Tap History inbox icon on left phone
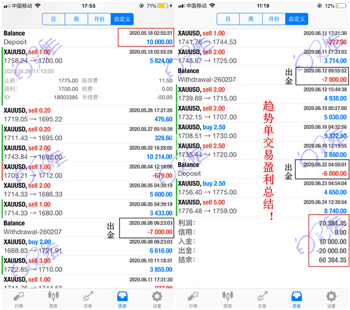 [122, 300]
